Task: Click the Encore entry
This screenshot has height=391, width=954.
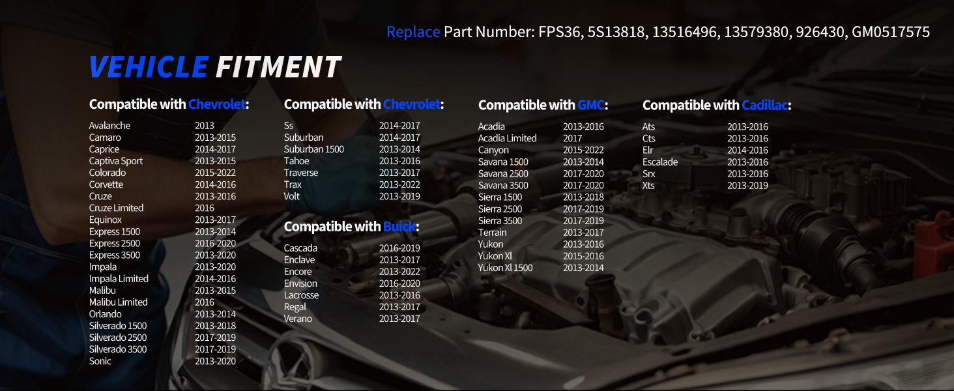Action: (x=298, y=271)
